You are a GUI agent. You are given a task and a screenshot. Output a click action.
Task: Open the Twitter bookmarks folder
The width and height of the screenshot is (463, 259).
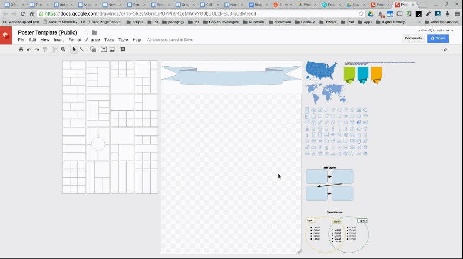click(x=328, y=22)
